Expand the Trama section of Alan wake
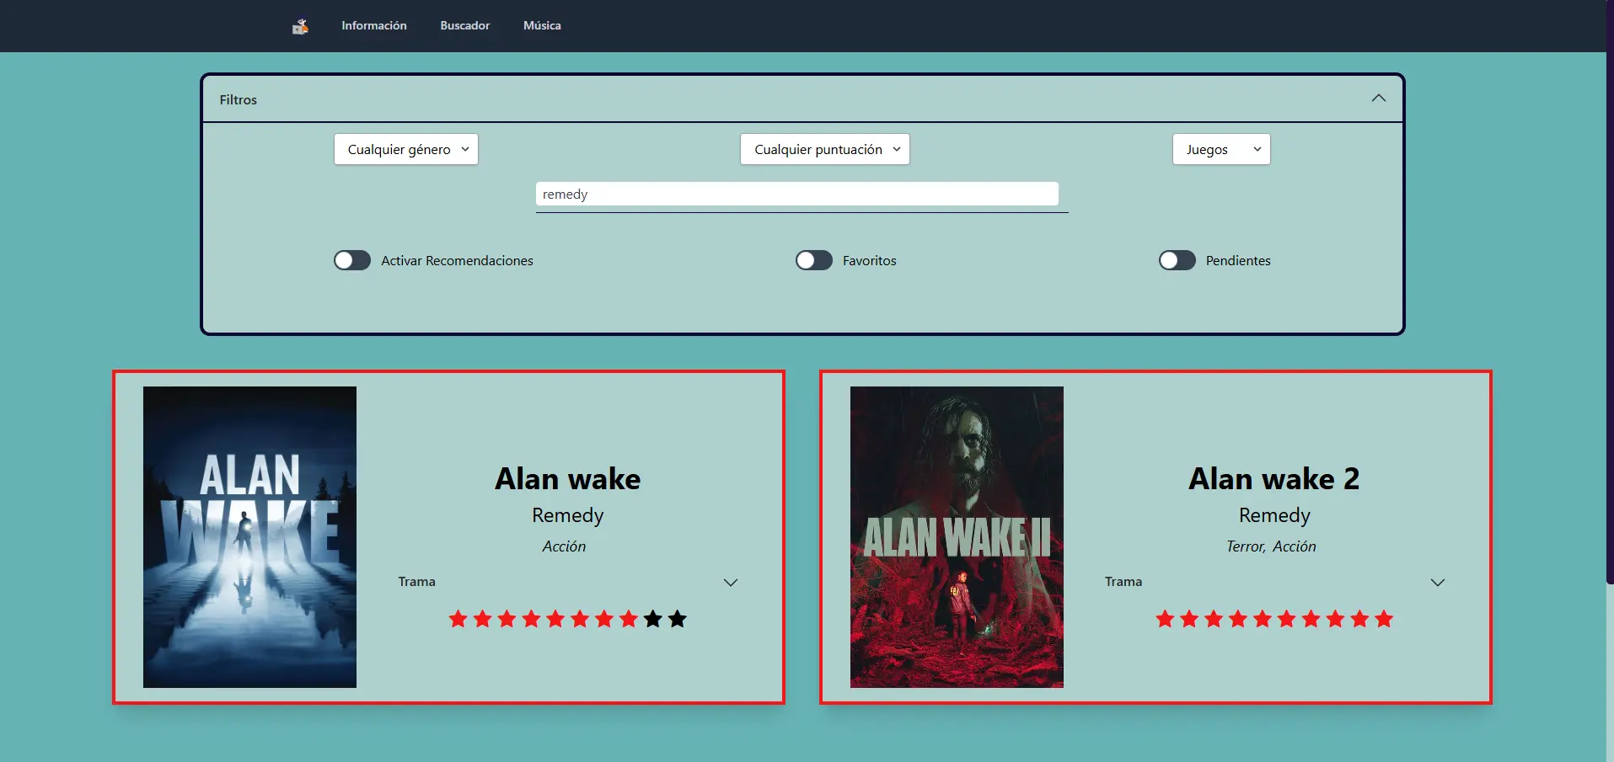This screenshot has height=762, width=1614. tap(568, 582)
